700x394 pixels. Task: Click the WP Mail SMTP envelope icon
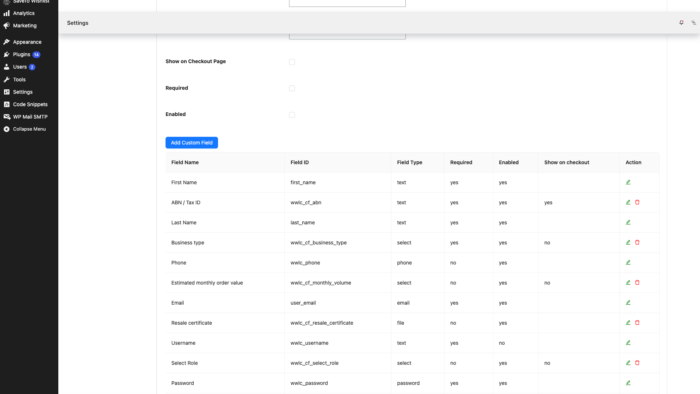point(7,117)
